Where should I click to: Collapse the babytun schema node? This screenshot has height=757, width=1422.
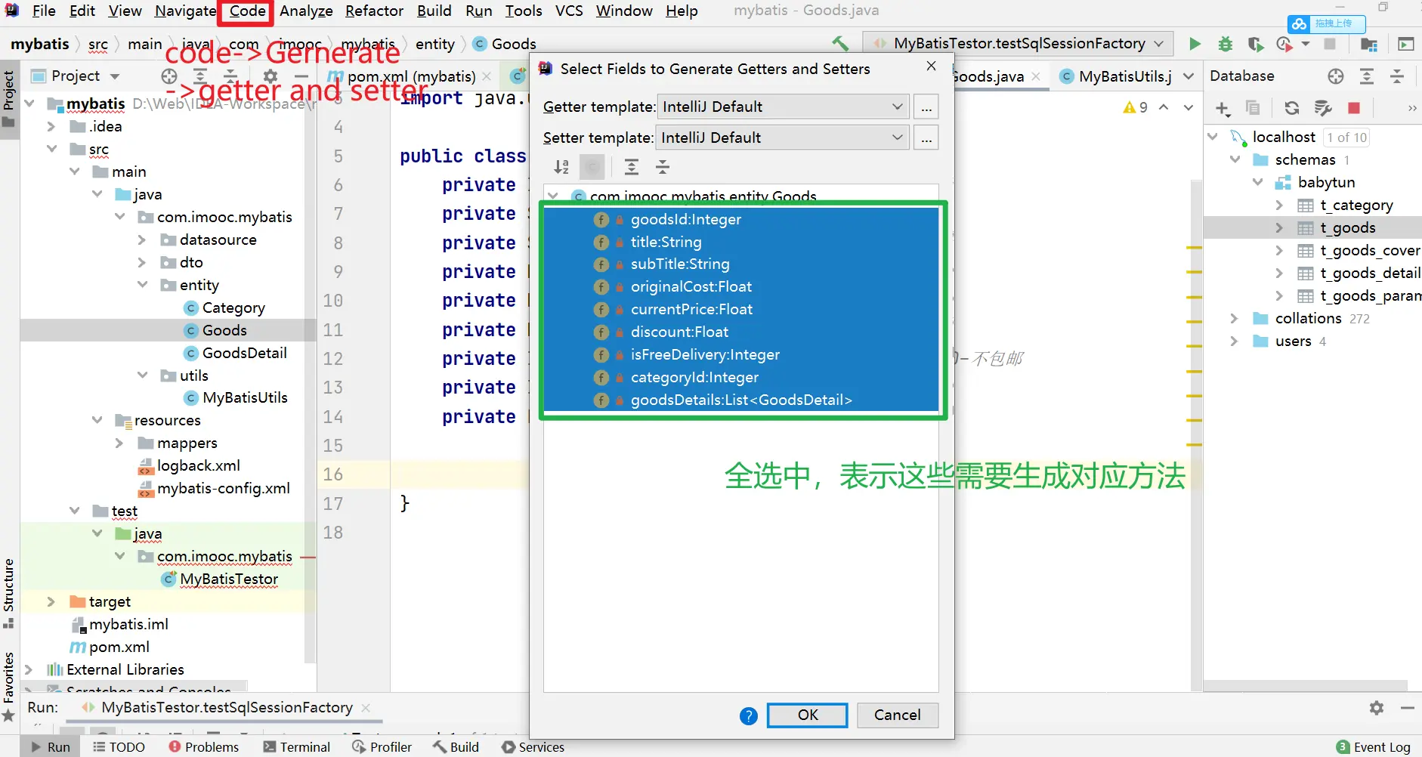(1257, 182)
